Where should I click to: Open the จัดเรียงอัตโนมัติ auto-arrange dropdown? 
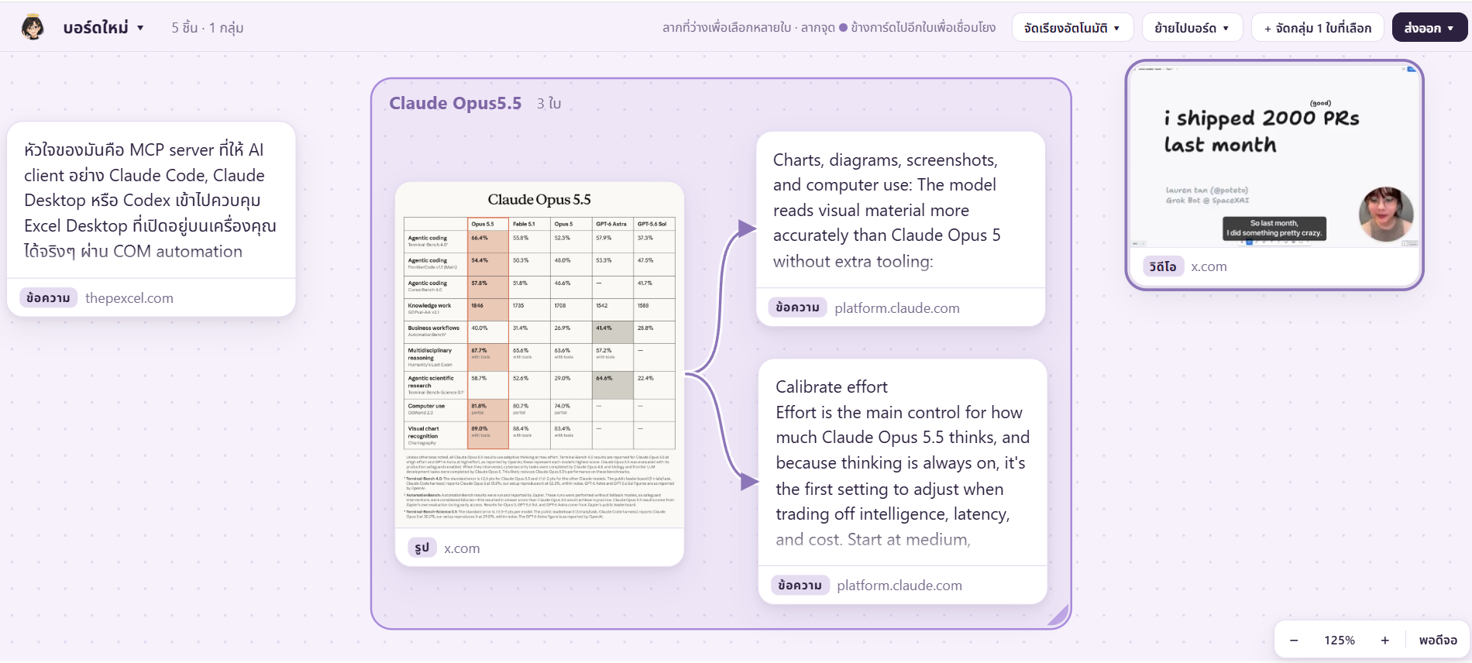click(1072, 28)
